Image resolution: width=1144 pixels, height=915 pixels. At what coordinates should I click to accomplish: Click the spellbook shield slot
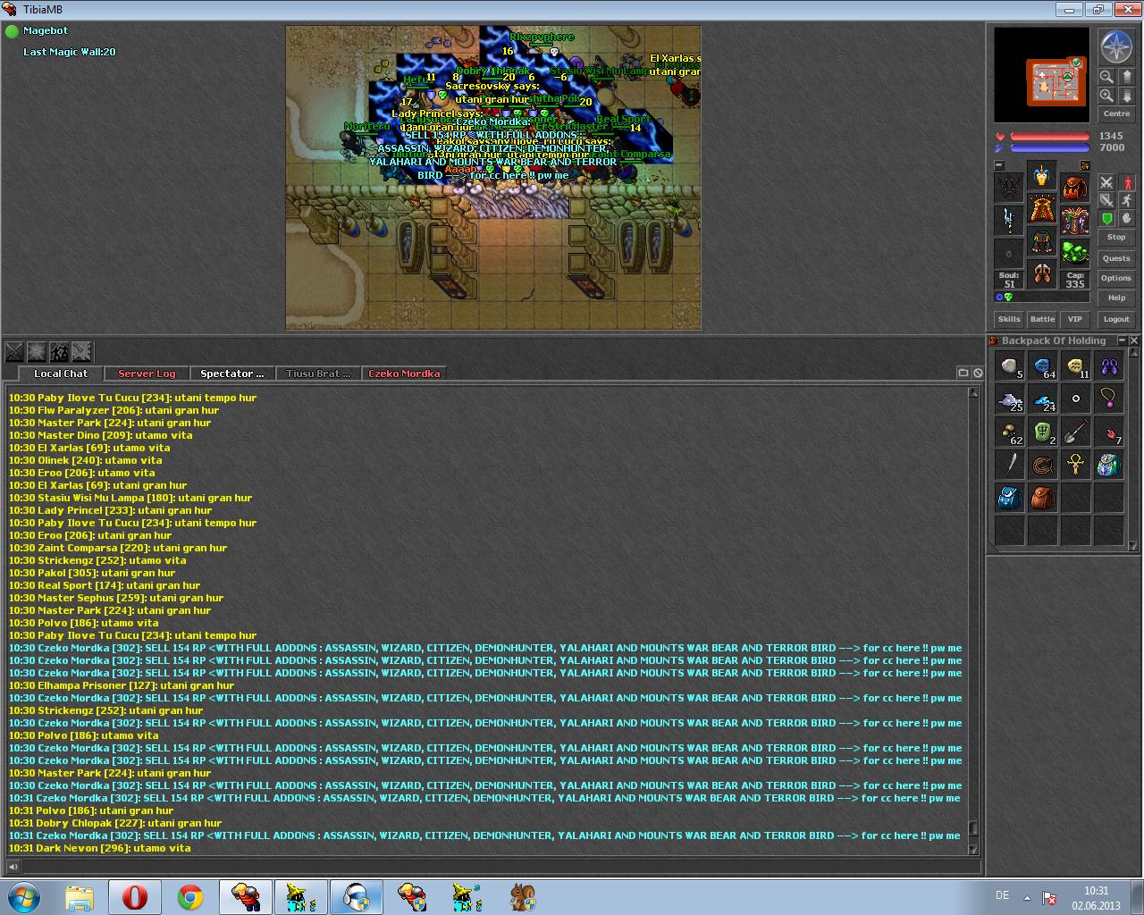point(1075,221)
